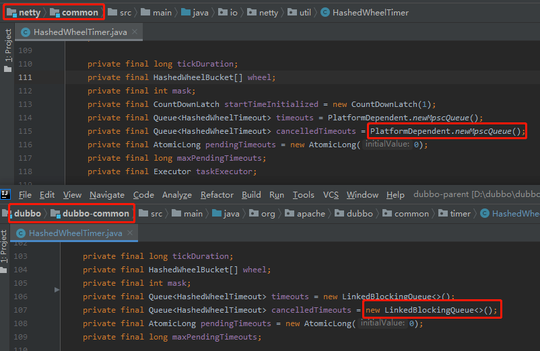The width and height of the screenshot is (540, 351).
Task: Click taskExecutor field on line 118
Action: click(x=224, y=171)
